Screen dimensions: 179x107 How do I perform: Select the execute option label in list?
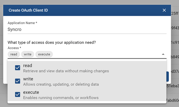click(x=31, y=92)
